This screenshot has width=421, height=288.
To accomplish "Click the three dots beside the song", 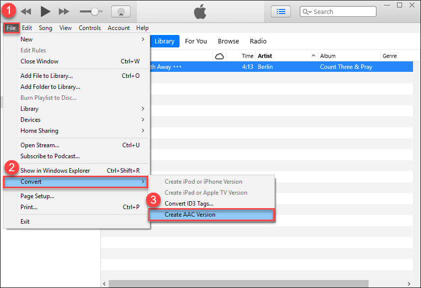I will 178,67.
